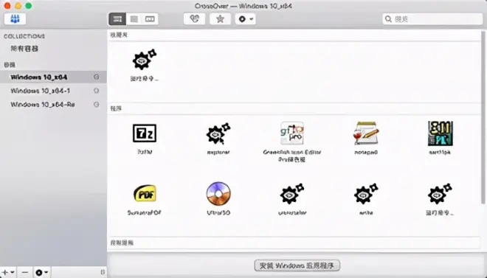
Task: Launch the UltraISO disc icon
Action: [x=218, y=194]
